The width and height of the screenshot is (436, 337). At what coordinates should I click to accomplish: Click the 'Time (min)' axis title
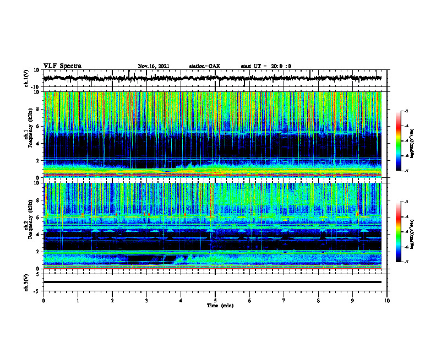pyautogui.click(x=220, y=306)
